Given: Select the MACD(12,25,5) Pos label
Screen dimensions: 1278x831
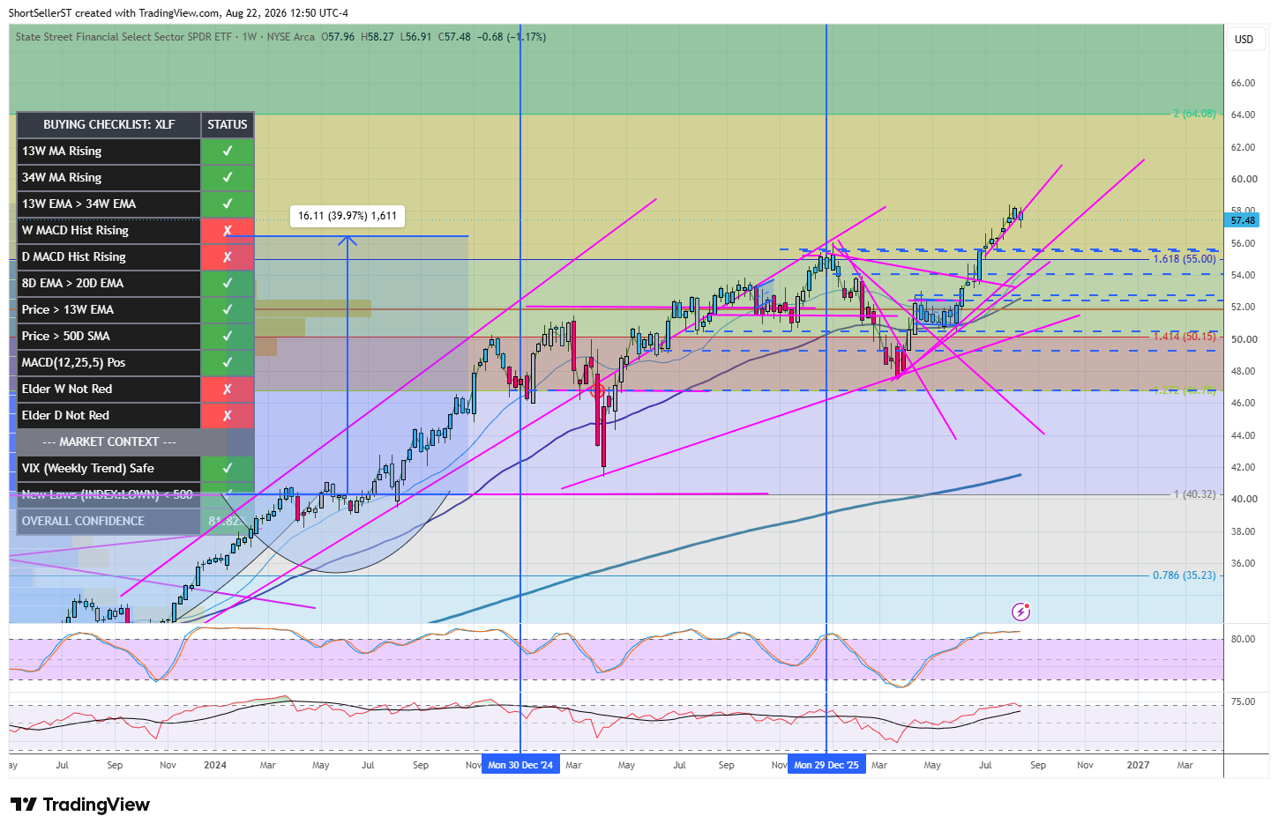Looking at the screenshot, I should [x=73, y=362].
